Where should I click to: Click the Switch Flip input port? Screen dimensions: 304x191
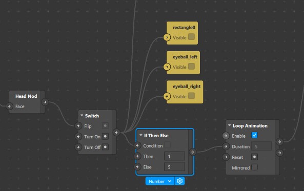(78, 126)
